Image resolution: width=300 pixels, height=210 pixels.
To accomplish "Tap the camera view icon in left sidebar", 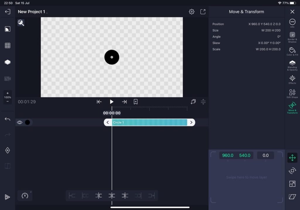I will click(x=7, y=79).
